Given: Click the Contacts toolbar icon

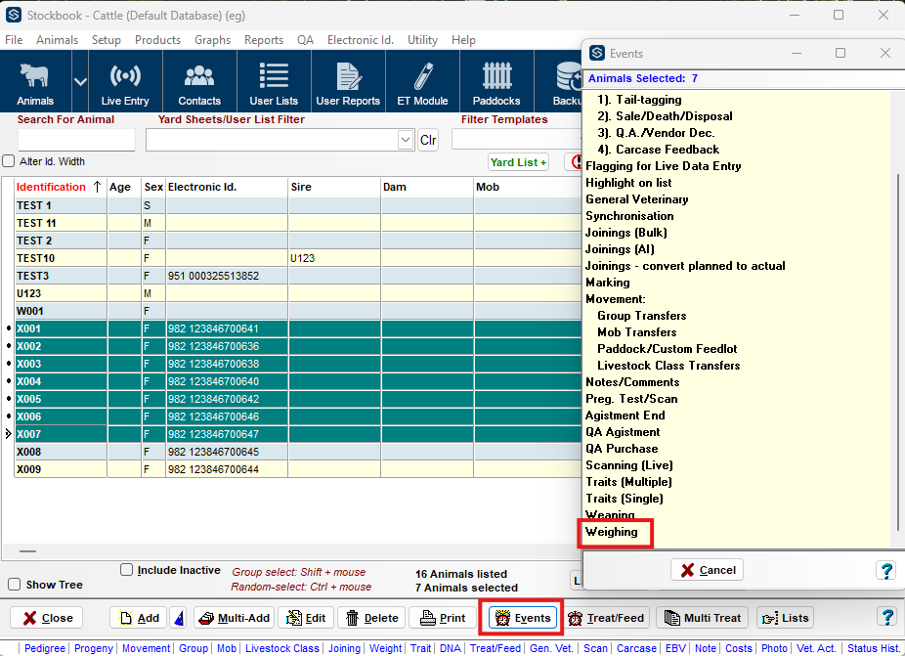Looking at the screenshot, I should coord(199,83).
